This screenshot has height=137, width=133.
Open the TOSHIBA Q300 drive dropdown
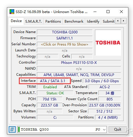[62, 129]
